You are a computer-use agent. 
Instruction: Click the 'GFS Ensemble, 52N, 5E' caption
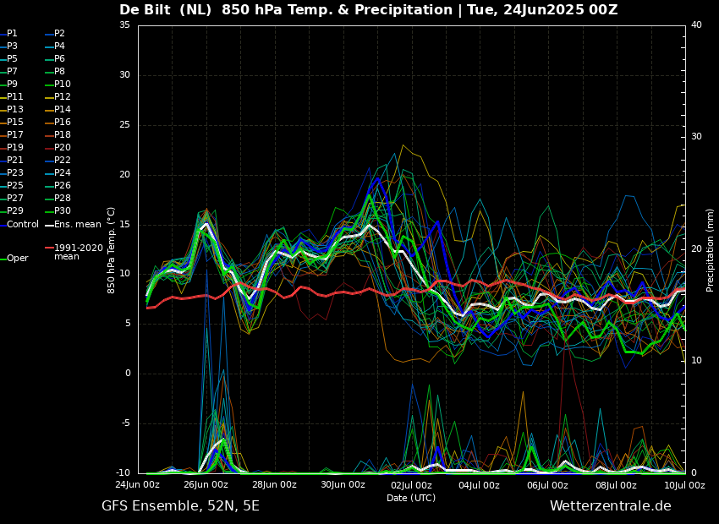pos(180,506)
